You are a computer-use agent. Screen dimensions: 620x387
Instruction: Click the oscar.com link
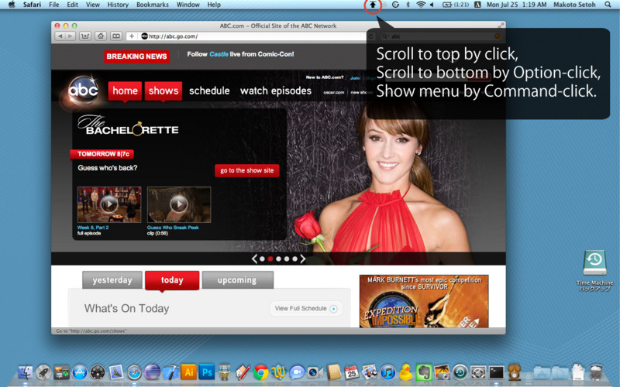point(334,92)
